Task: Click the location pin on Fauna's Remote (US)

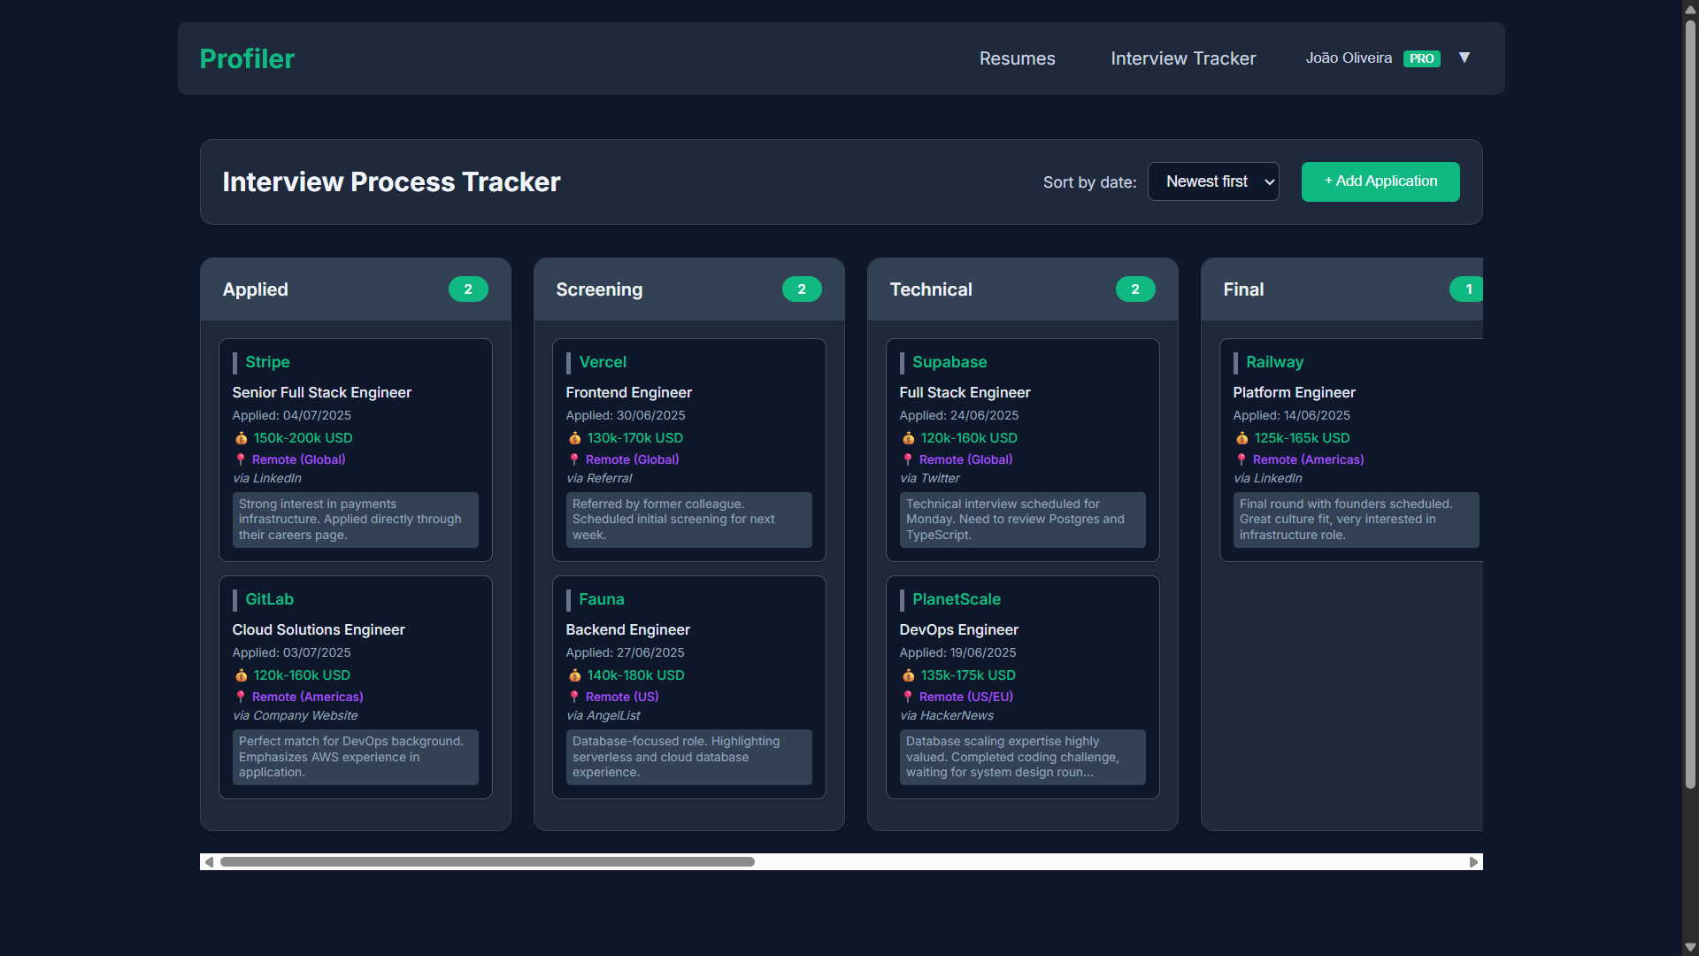Action: click(x=574, y=697)
